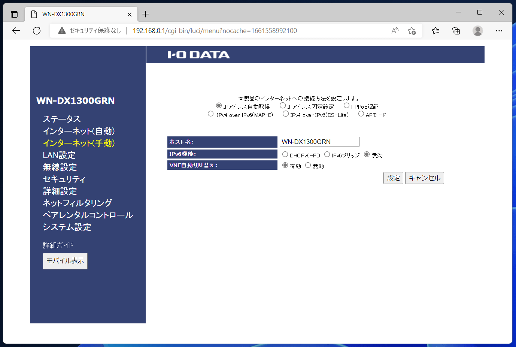Image resolution: width=516 pixels, height=347 pixels.
Task: Enable DHCPv6-PD for IPv6機能
Action: coord(285,154)
